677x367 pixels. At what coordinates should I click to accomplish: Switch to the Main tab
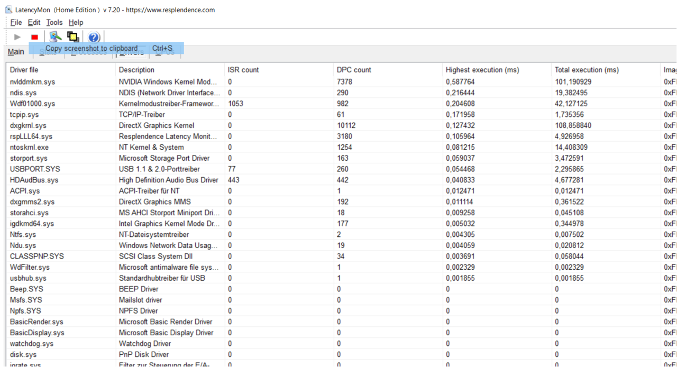(16, 52)
